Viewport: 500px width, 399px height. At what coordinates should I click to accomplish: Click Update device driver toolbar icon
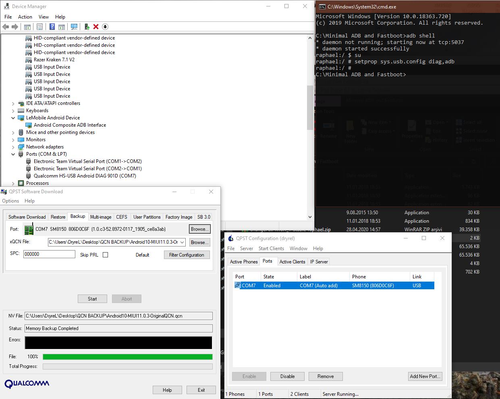87,27
